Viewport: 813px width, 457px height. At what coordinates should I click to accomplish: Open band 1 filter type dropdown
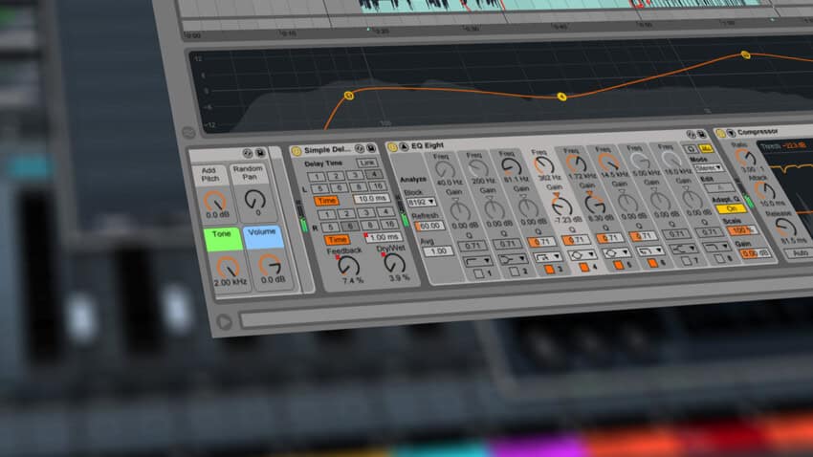476,259
